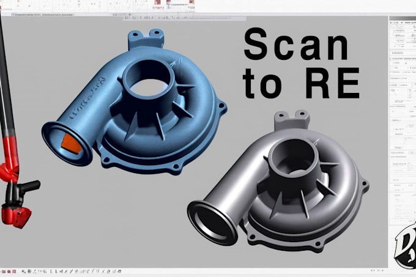Click the middle red-white ribbon icon at top
This screenshot has width=416, height=277.
coord(169,2)
